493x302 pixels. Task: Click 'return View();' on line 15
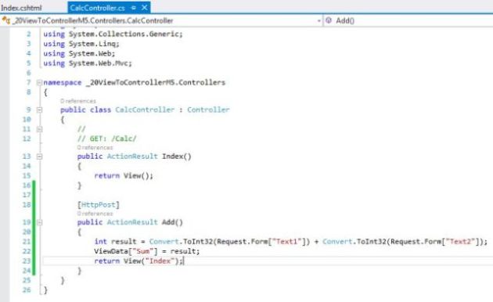click(x=124, y=176)
